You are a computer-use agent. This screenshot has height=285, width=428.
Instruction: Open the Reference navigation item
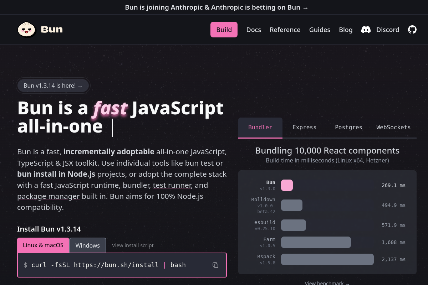point(285,30)
